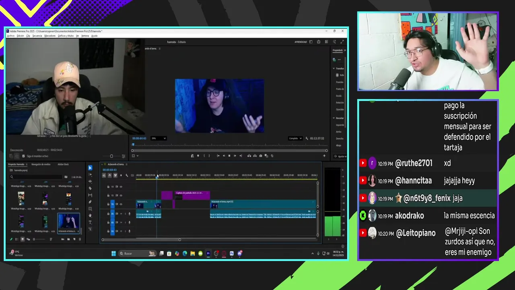Open the Ventana menu
This screenshot has height=290, width=515.
click(x=85, y=36)
